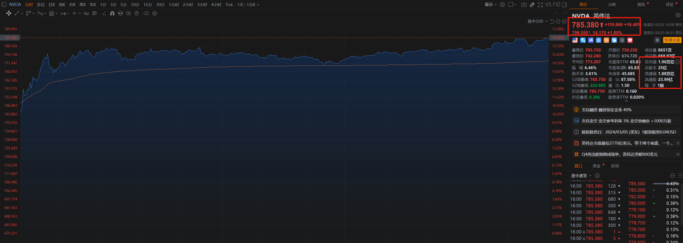This screenshot has height=243, width=683.
Task: Click 支持融资 margin info row
Action: (626, 110)
